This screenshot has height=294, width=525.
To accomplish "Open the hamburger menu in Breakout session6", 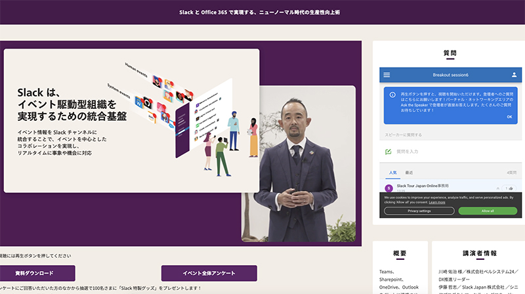I will pyautogui.click(x=387, y=75).
